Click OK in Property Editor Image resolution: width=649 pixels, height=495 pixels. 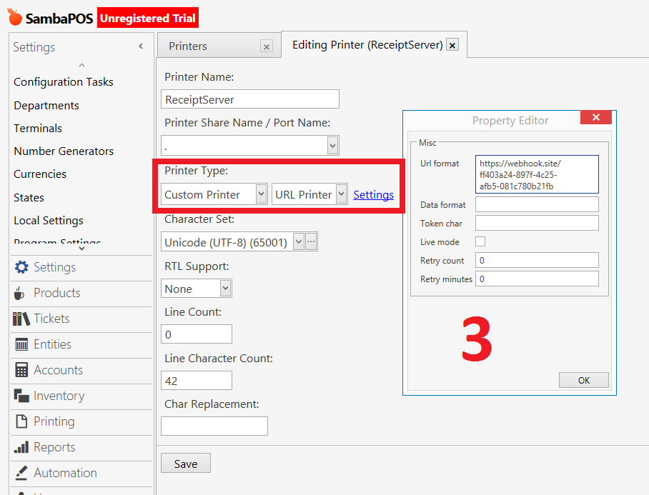pyautogui.click(x=584, y=380)
